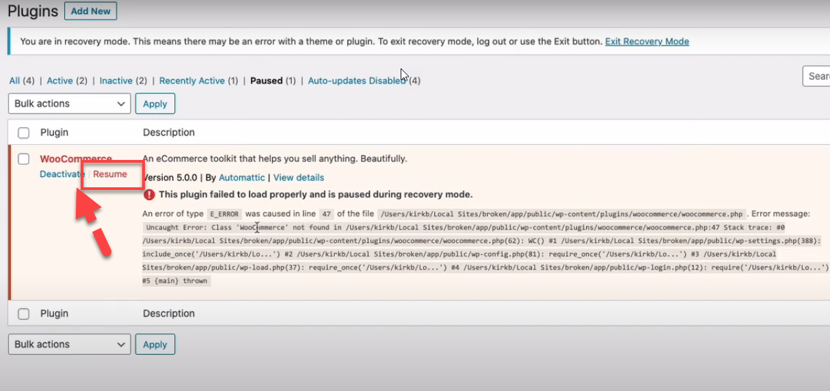830x391 pixels.
Task: Click the Description column header at top
Action: (169, 133)
